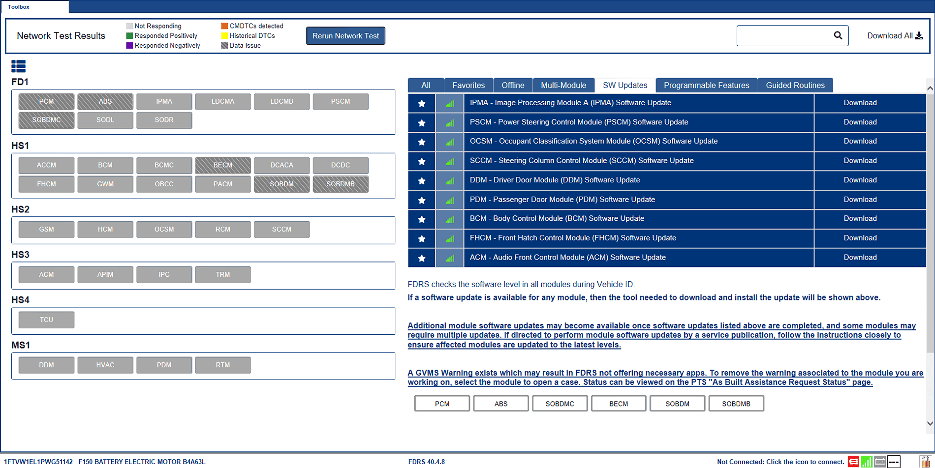Screen dimensions: 935x468
Task: Unfavorite the ACM software update star
Action: coord(422,258)
